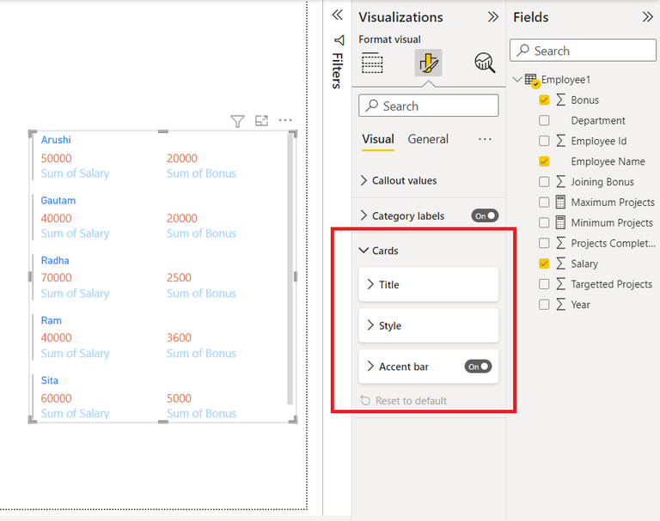Viewport: 660px width, 521px height.
Task: Collapse the Visualizations pane with double arrow
Action: tap(493, 17)
